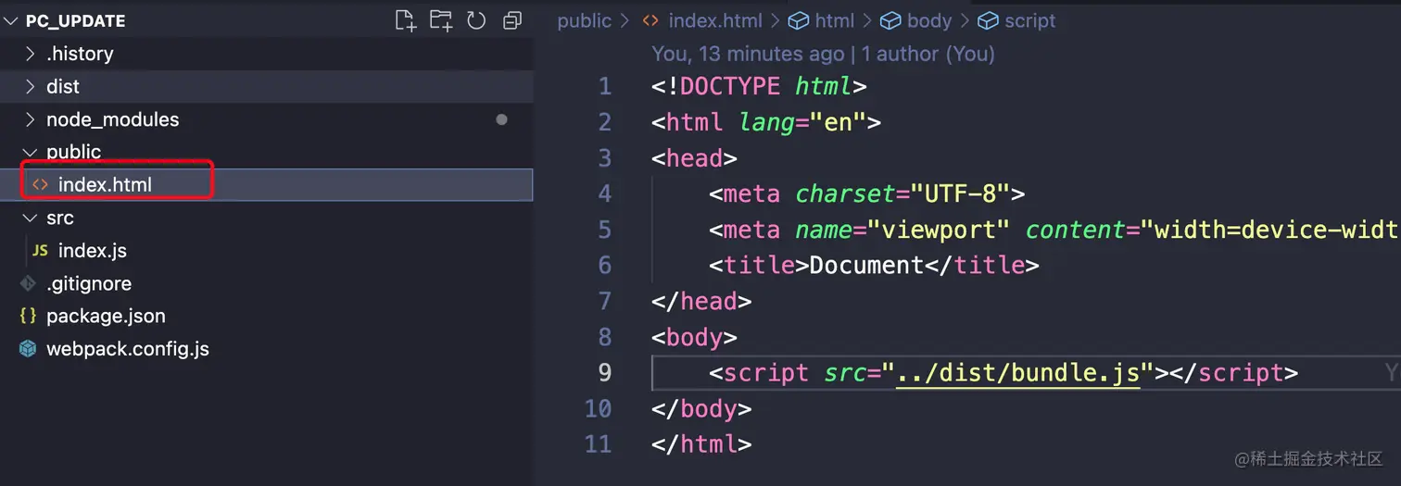Select the node_modules folder row
The image size is (1401, 486).
click(x=267, y=119)
